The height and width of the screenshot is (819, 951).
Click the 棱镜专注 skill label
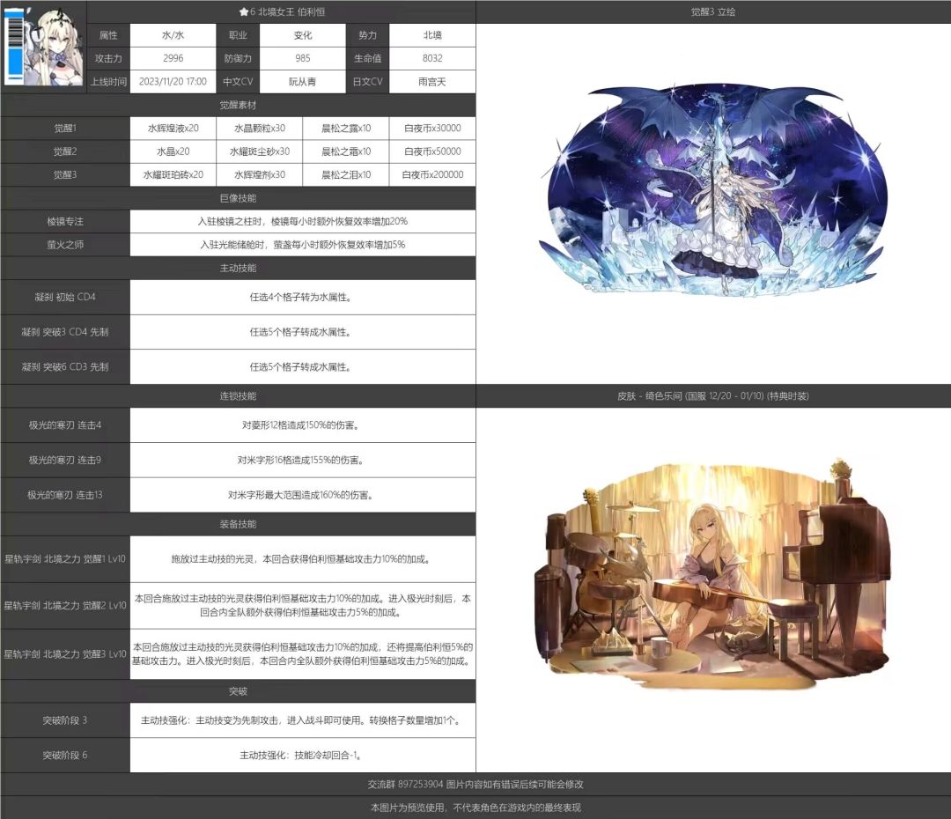click(x=65, y=221)
